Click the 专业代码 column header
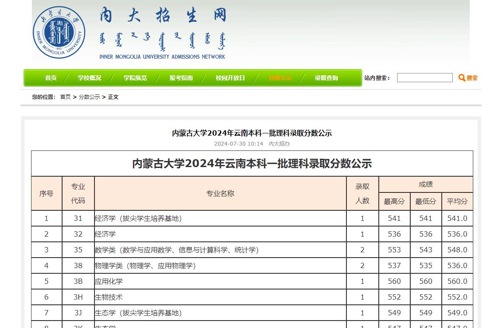The image size is (503, 328). [78, 193]
